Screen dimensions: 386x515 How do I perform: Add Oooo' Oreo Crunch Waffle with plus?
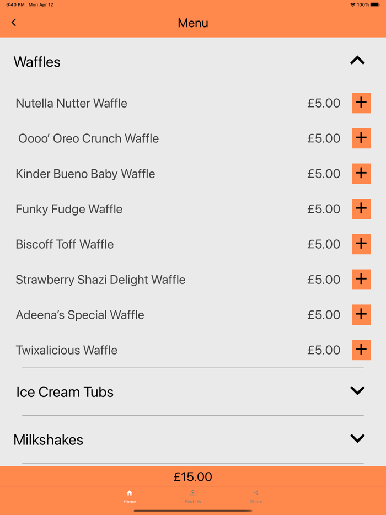pyautogui.click(x=361, y=138)
